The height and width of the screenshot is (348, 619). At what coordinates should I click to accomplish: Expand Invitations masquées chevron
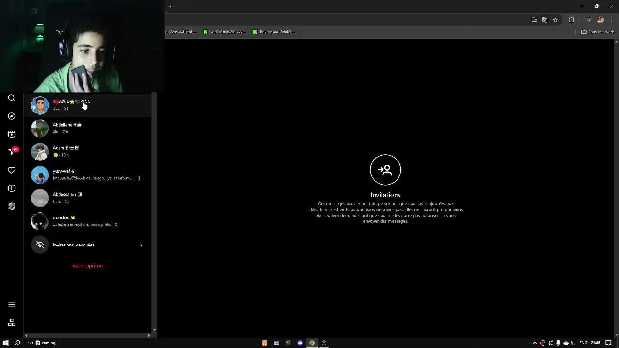pos(141,245)
